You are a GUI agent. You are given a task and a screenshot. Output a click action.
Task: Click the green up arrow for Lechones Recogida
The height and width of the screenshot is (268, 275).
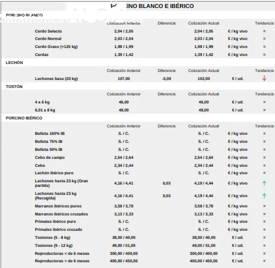click(264, 196)
